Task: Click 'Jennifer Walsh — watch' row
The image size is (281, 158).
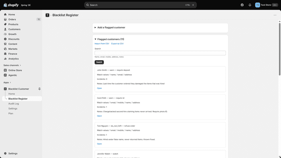Action: tap(108, 154)
